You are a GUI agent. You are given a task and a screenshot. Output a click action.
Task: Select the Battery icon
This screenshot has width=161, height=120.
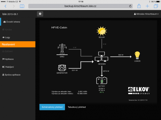pos(102,80)
